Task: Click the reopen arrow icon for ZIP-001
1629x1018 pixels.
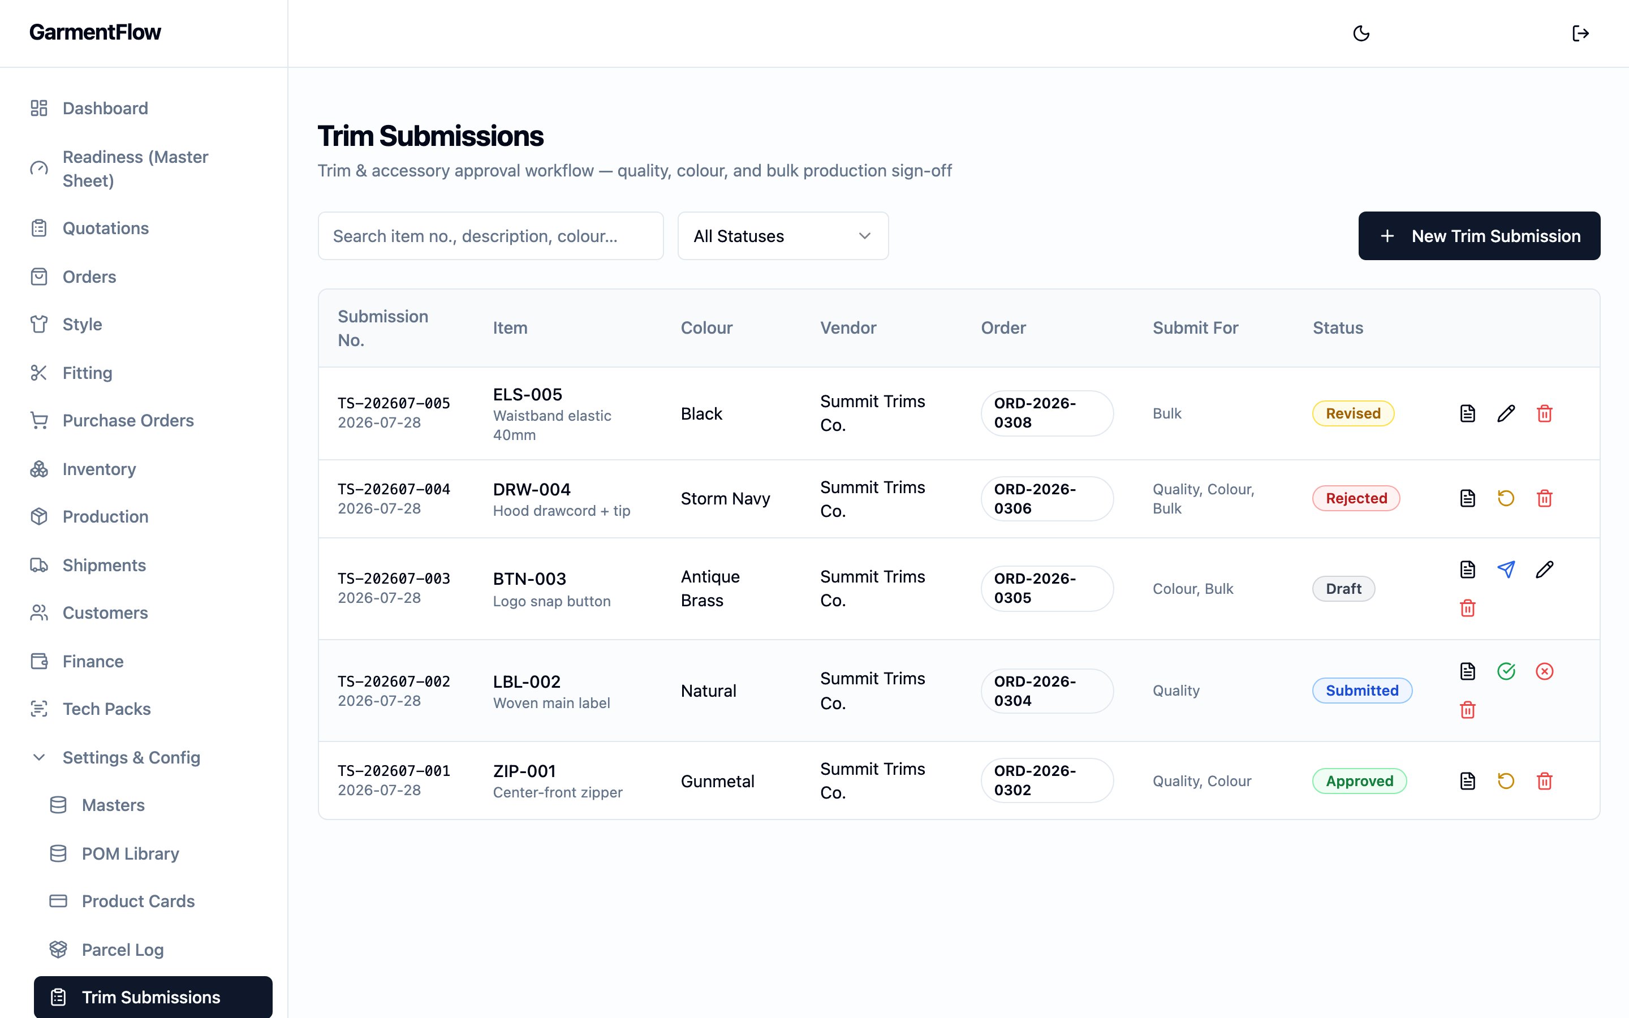Action: (1506, 781)
